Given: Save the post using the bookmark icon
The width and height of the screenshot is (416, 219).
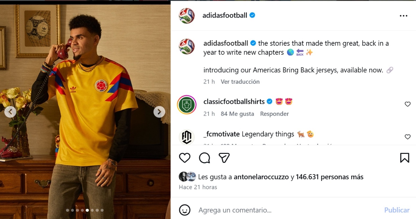Looking at the screenshot, I should (405, 158).
